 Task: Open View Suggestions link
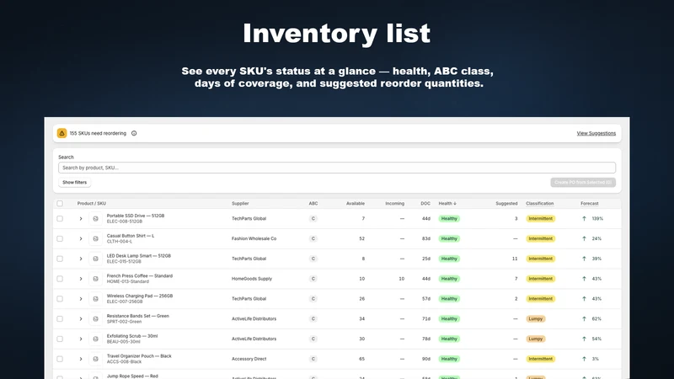click(596, 133)
